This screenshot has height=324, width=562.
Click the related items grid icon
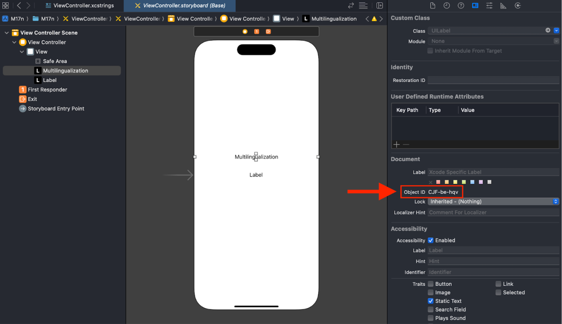point(6,6)
